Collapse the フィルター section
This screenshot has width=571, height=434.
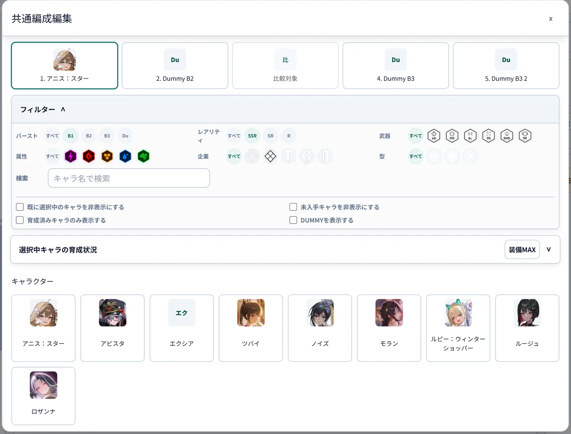pos(63,109)
